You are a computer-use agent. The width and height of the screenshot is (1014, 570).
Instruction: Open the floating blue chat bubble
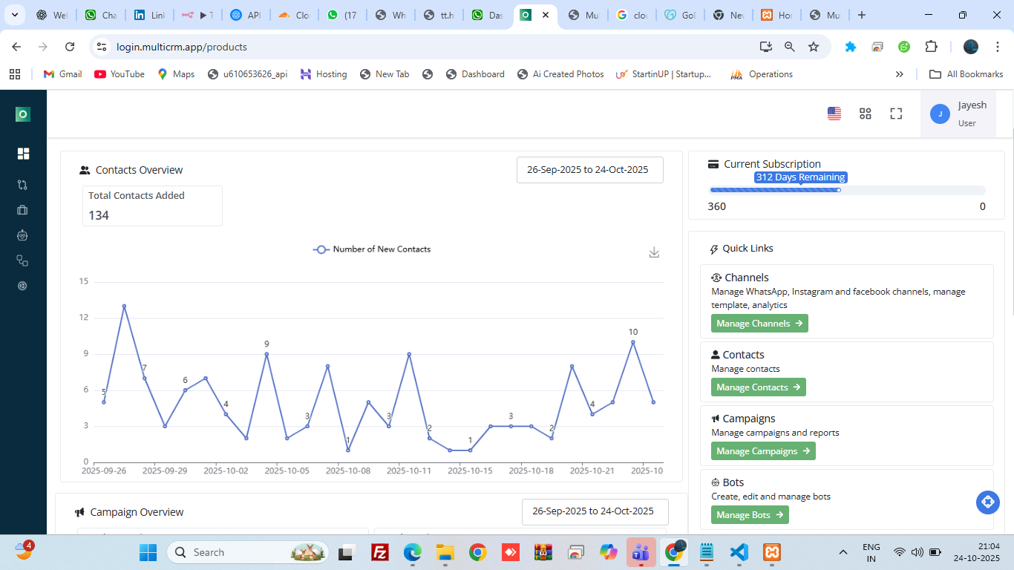click(987, 502)
